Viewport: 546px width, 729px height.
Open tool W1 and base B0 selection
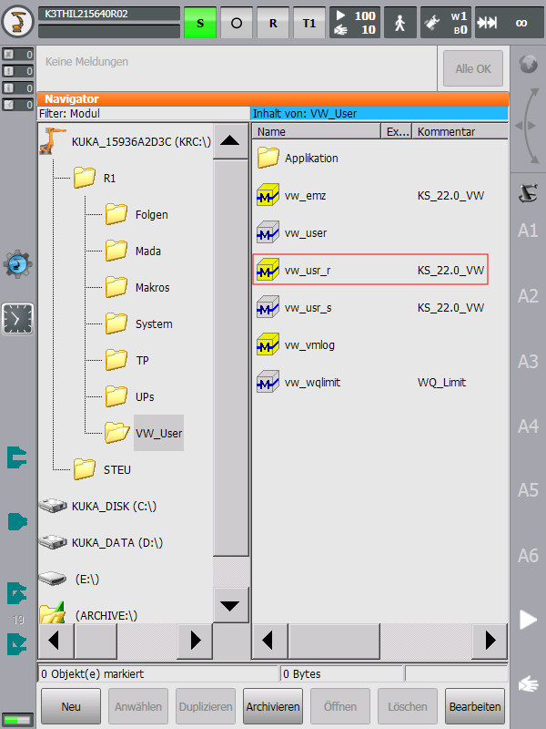click(446, 23)
